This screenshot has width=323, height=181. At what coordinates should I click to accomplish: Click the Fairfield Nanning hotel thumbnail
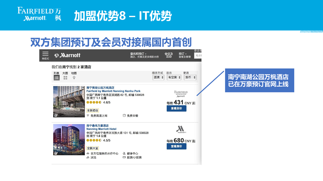tap(69, 102)
